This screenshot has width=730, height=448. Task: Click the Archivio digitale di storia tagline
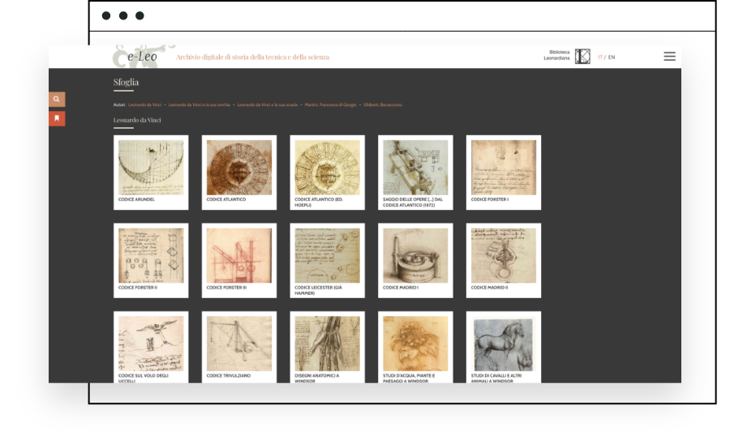click(x=252, y=58)
